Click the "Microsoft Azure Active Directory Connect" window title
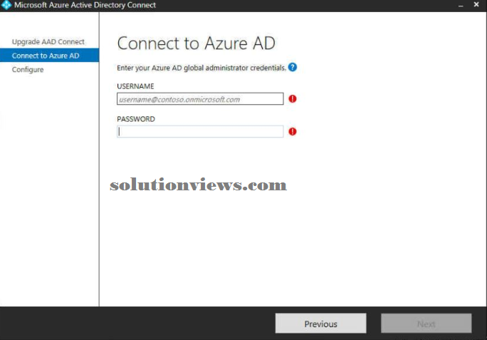This screenshot has height=340, width=487. [x=85, y=5]
